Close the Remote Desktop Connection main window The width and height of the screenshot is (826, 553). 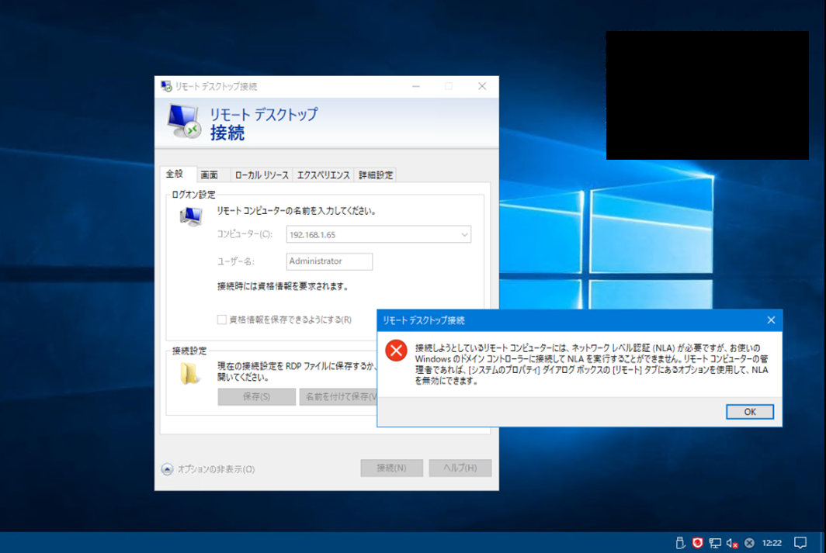coord(481,86)
